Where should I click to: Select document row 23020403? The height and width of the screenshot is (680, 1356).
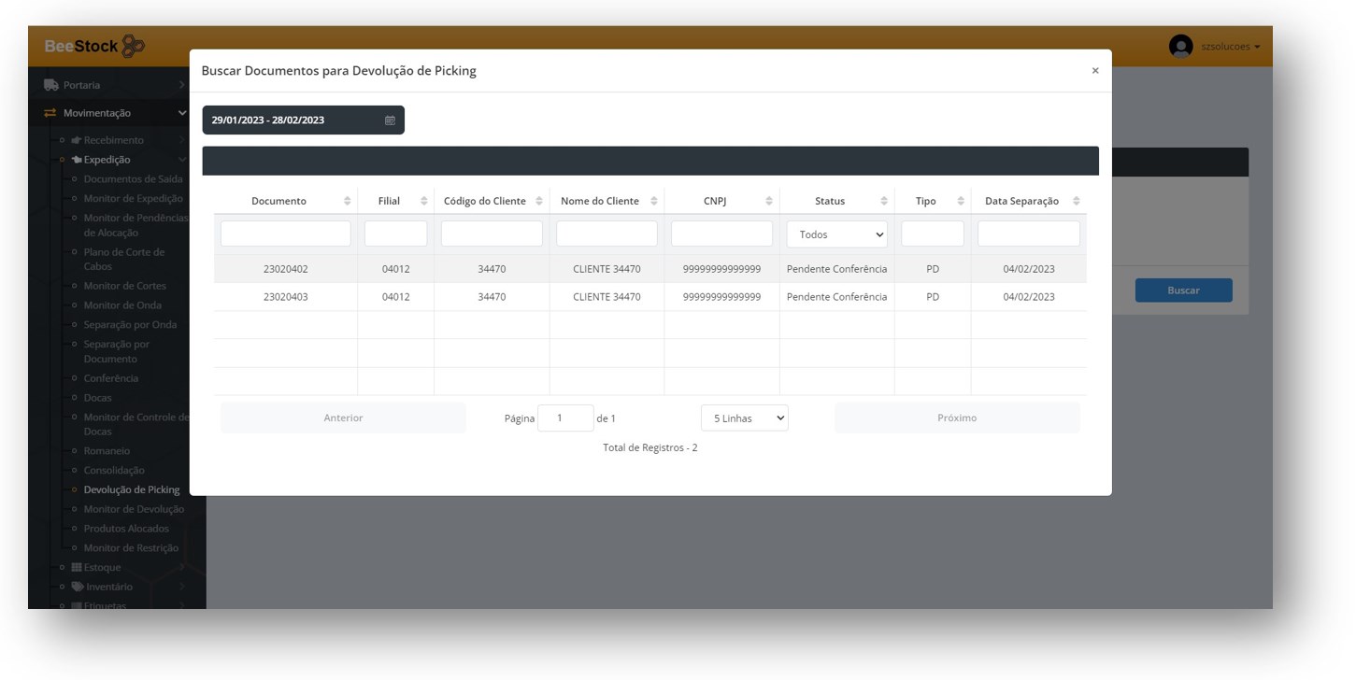click(285, 297)
